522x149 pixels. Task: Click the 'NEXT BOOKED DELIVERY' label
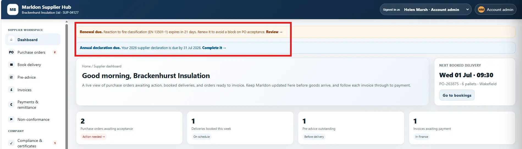coord(460,65)
